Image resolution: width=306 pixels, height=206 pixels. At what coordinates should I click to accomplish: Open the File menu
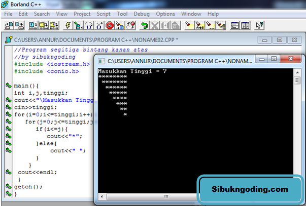pos(8,14)
